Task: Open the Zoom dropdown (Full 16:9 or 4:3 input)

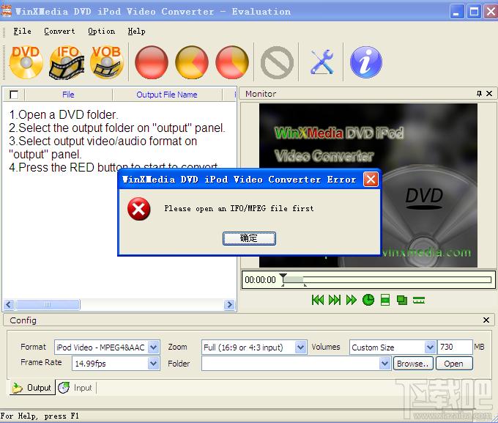Action: pos(300,347)
